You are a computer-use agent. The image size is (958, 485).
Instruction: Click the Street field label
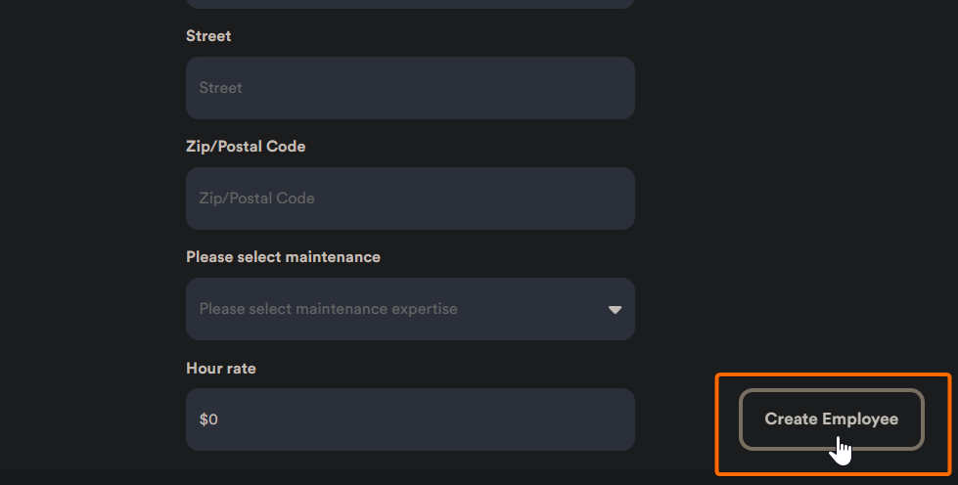coord(208,36)
